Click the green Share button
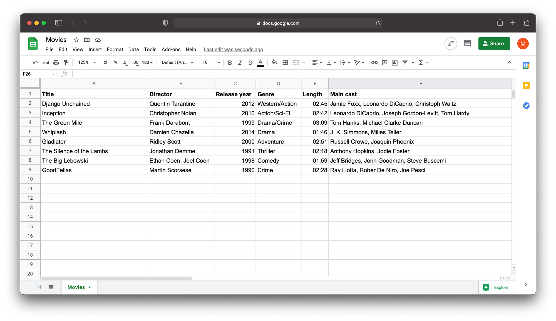 [x=494, y=44]
